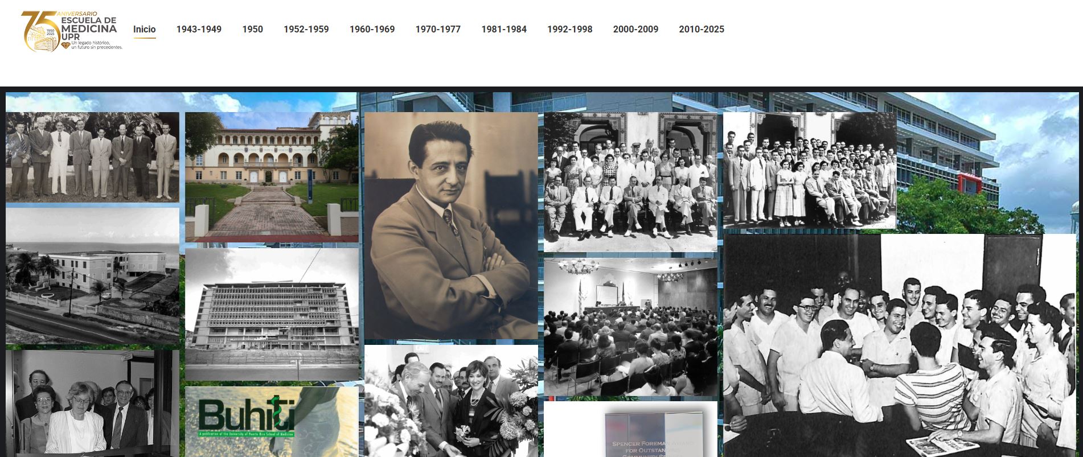Click the crowded auditorium lecture photo
Image resolution: width=1083 pixels, height=457 pixels.
click(630, 327)
